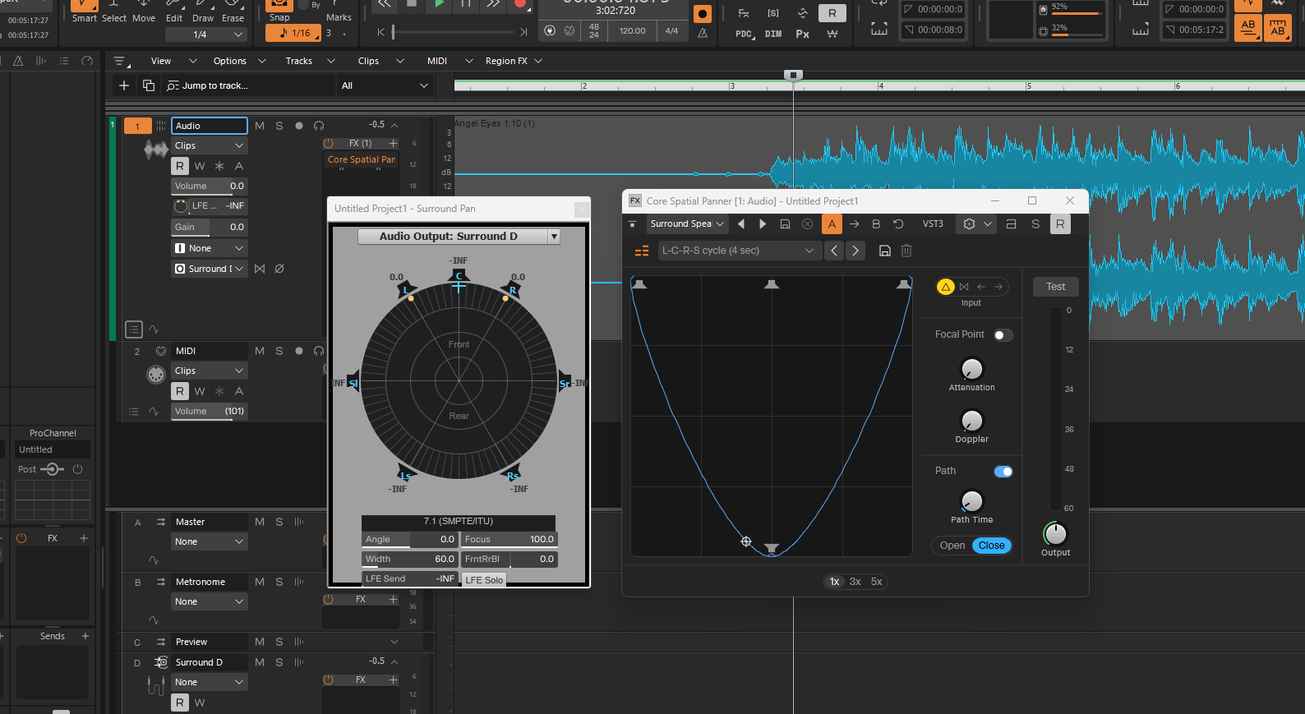Enable input echo headphones on Audio track

coord(319,126)
